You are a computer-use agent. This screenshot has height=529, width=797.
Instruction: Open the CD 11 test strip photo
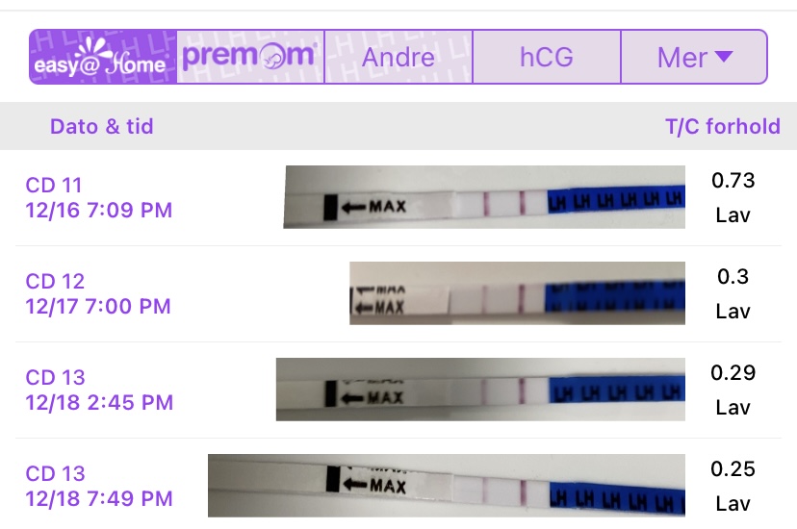[x=484, y=197]
